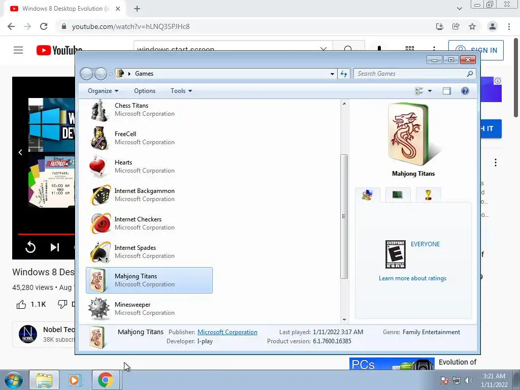Image resolution: width=520 pixels, height=390 pixels.
Task: Click the YouTube URL in address bar
Action: [131, 26]
